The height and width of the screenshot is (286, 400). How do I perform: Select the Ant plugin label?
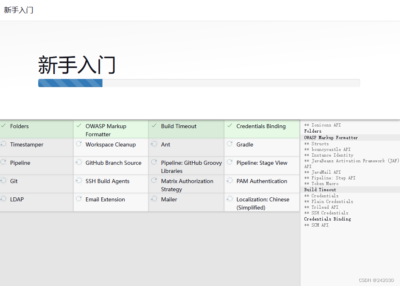165,144
